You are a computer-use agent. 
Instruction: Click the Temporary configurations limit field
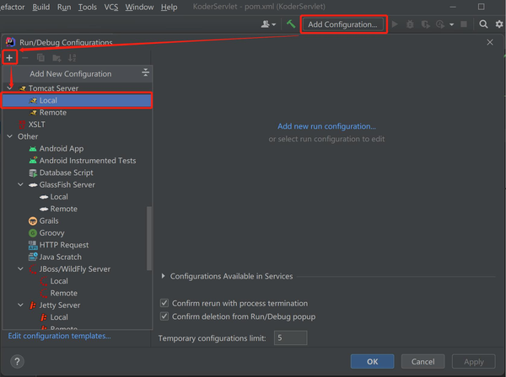point(290,337)
